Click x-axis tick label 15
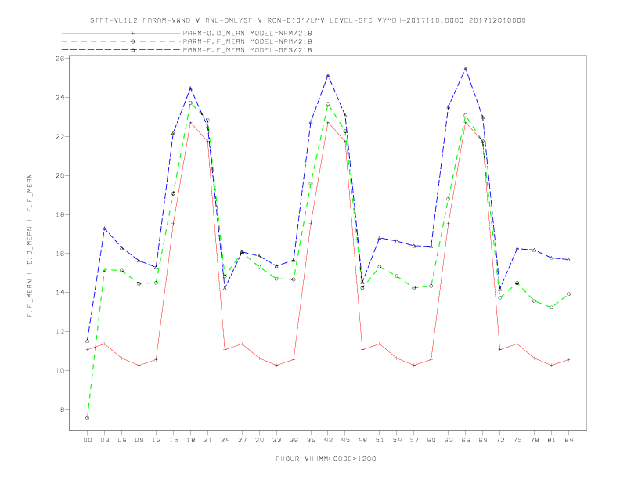 [173, 440]
